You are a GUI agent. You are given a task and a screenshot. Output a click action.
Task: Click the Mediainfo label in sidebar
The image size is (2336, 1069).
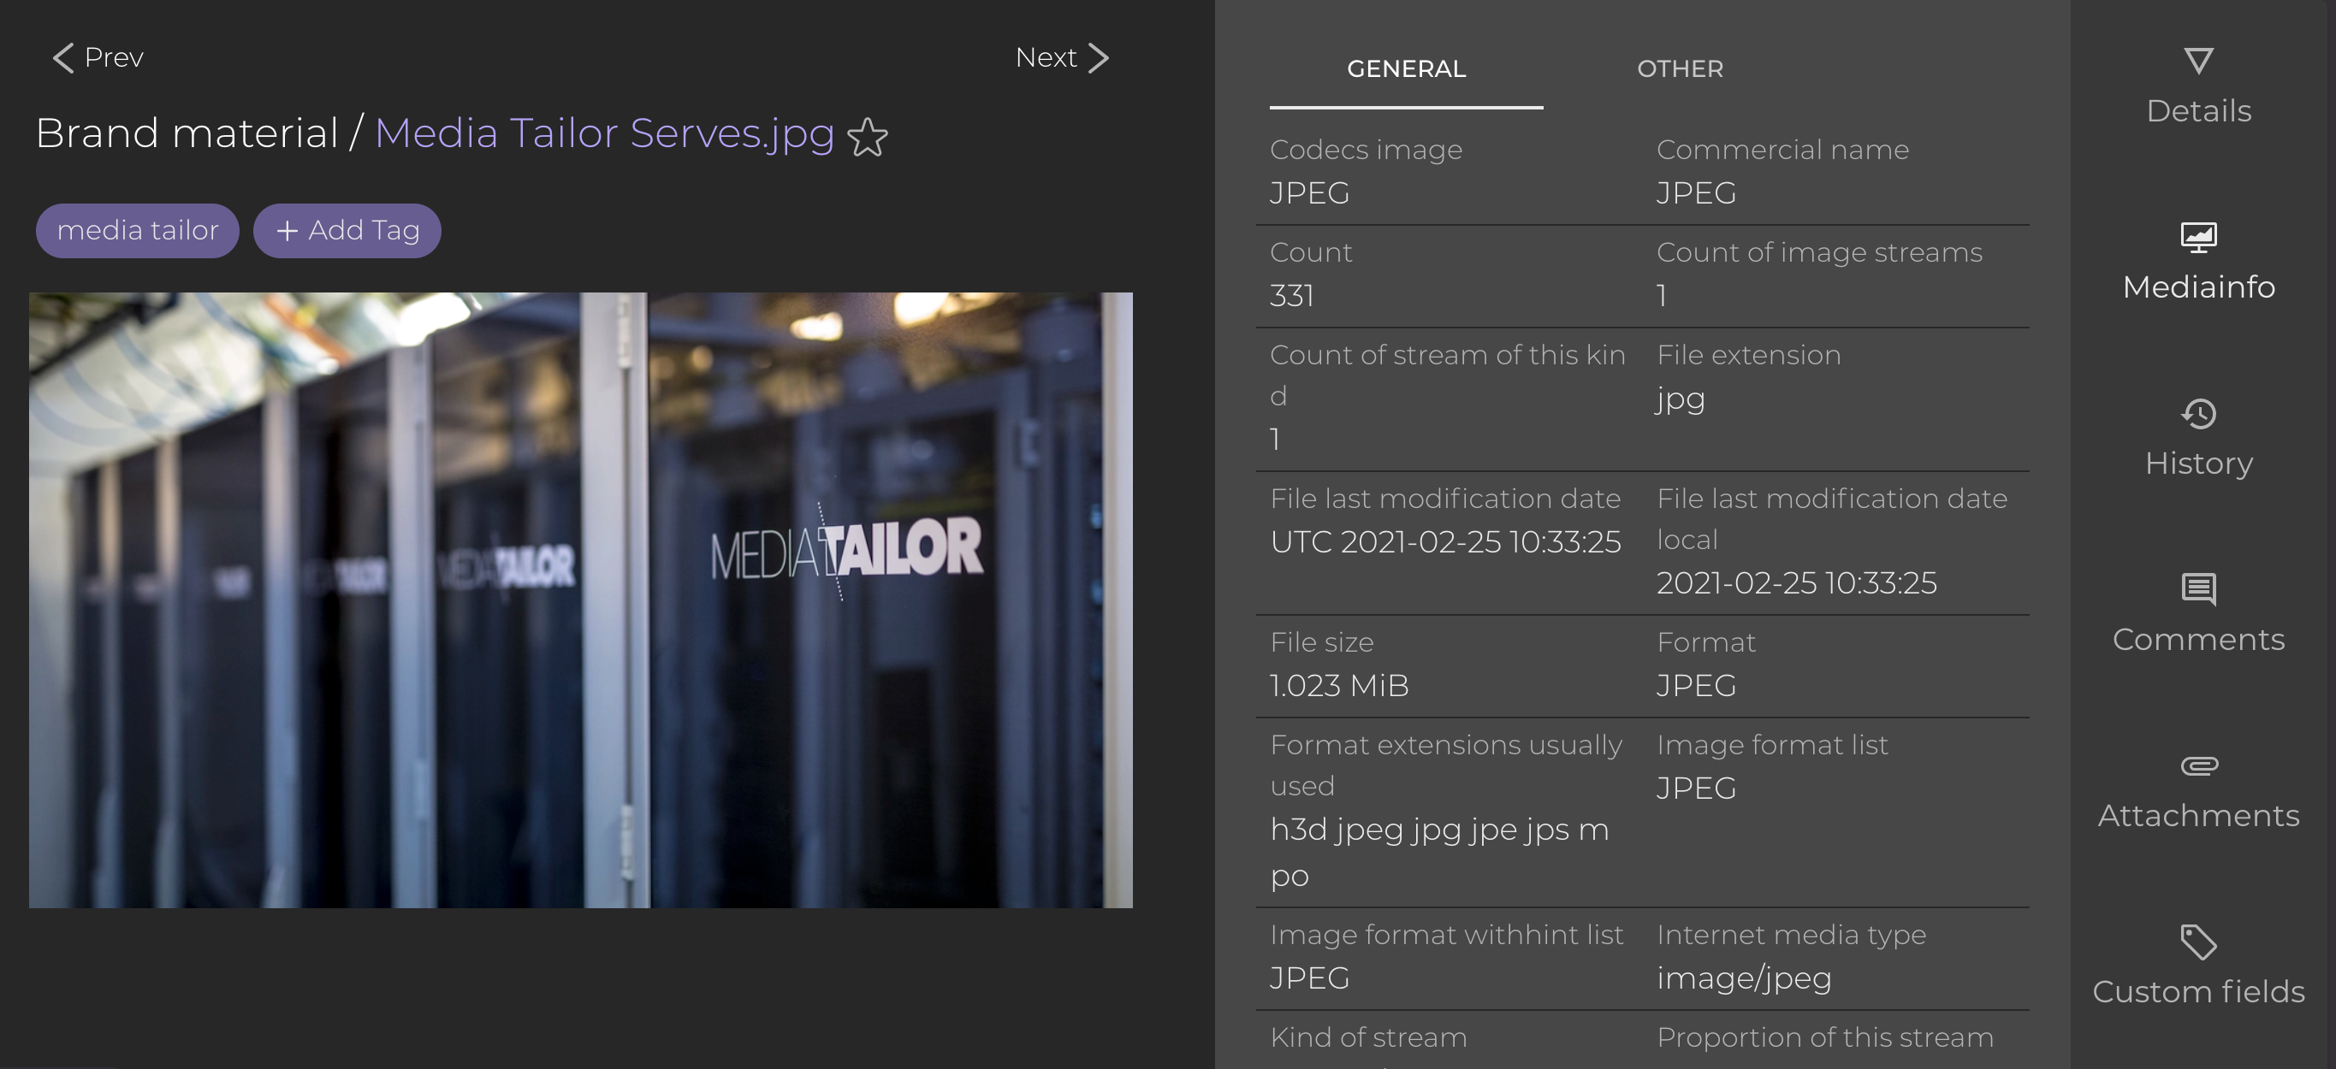coord(2198,286)
